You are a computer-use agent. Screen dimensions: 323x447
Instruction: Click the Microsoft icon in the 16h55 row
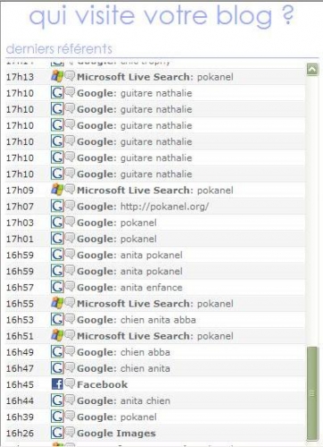[57, 303]
